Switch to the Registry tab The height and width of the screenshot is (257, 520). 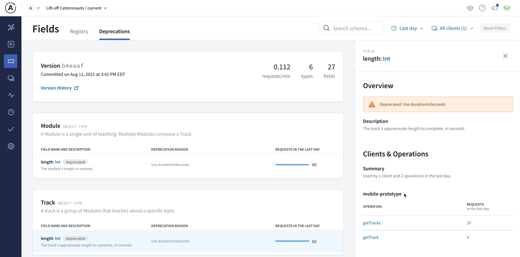(x=79, y=31)
